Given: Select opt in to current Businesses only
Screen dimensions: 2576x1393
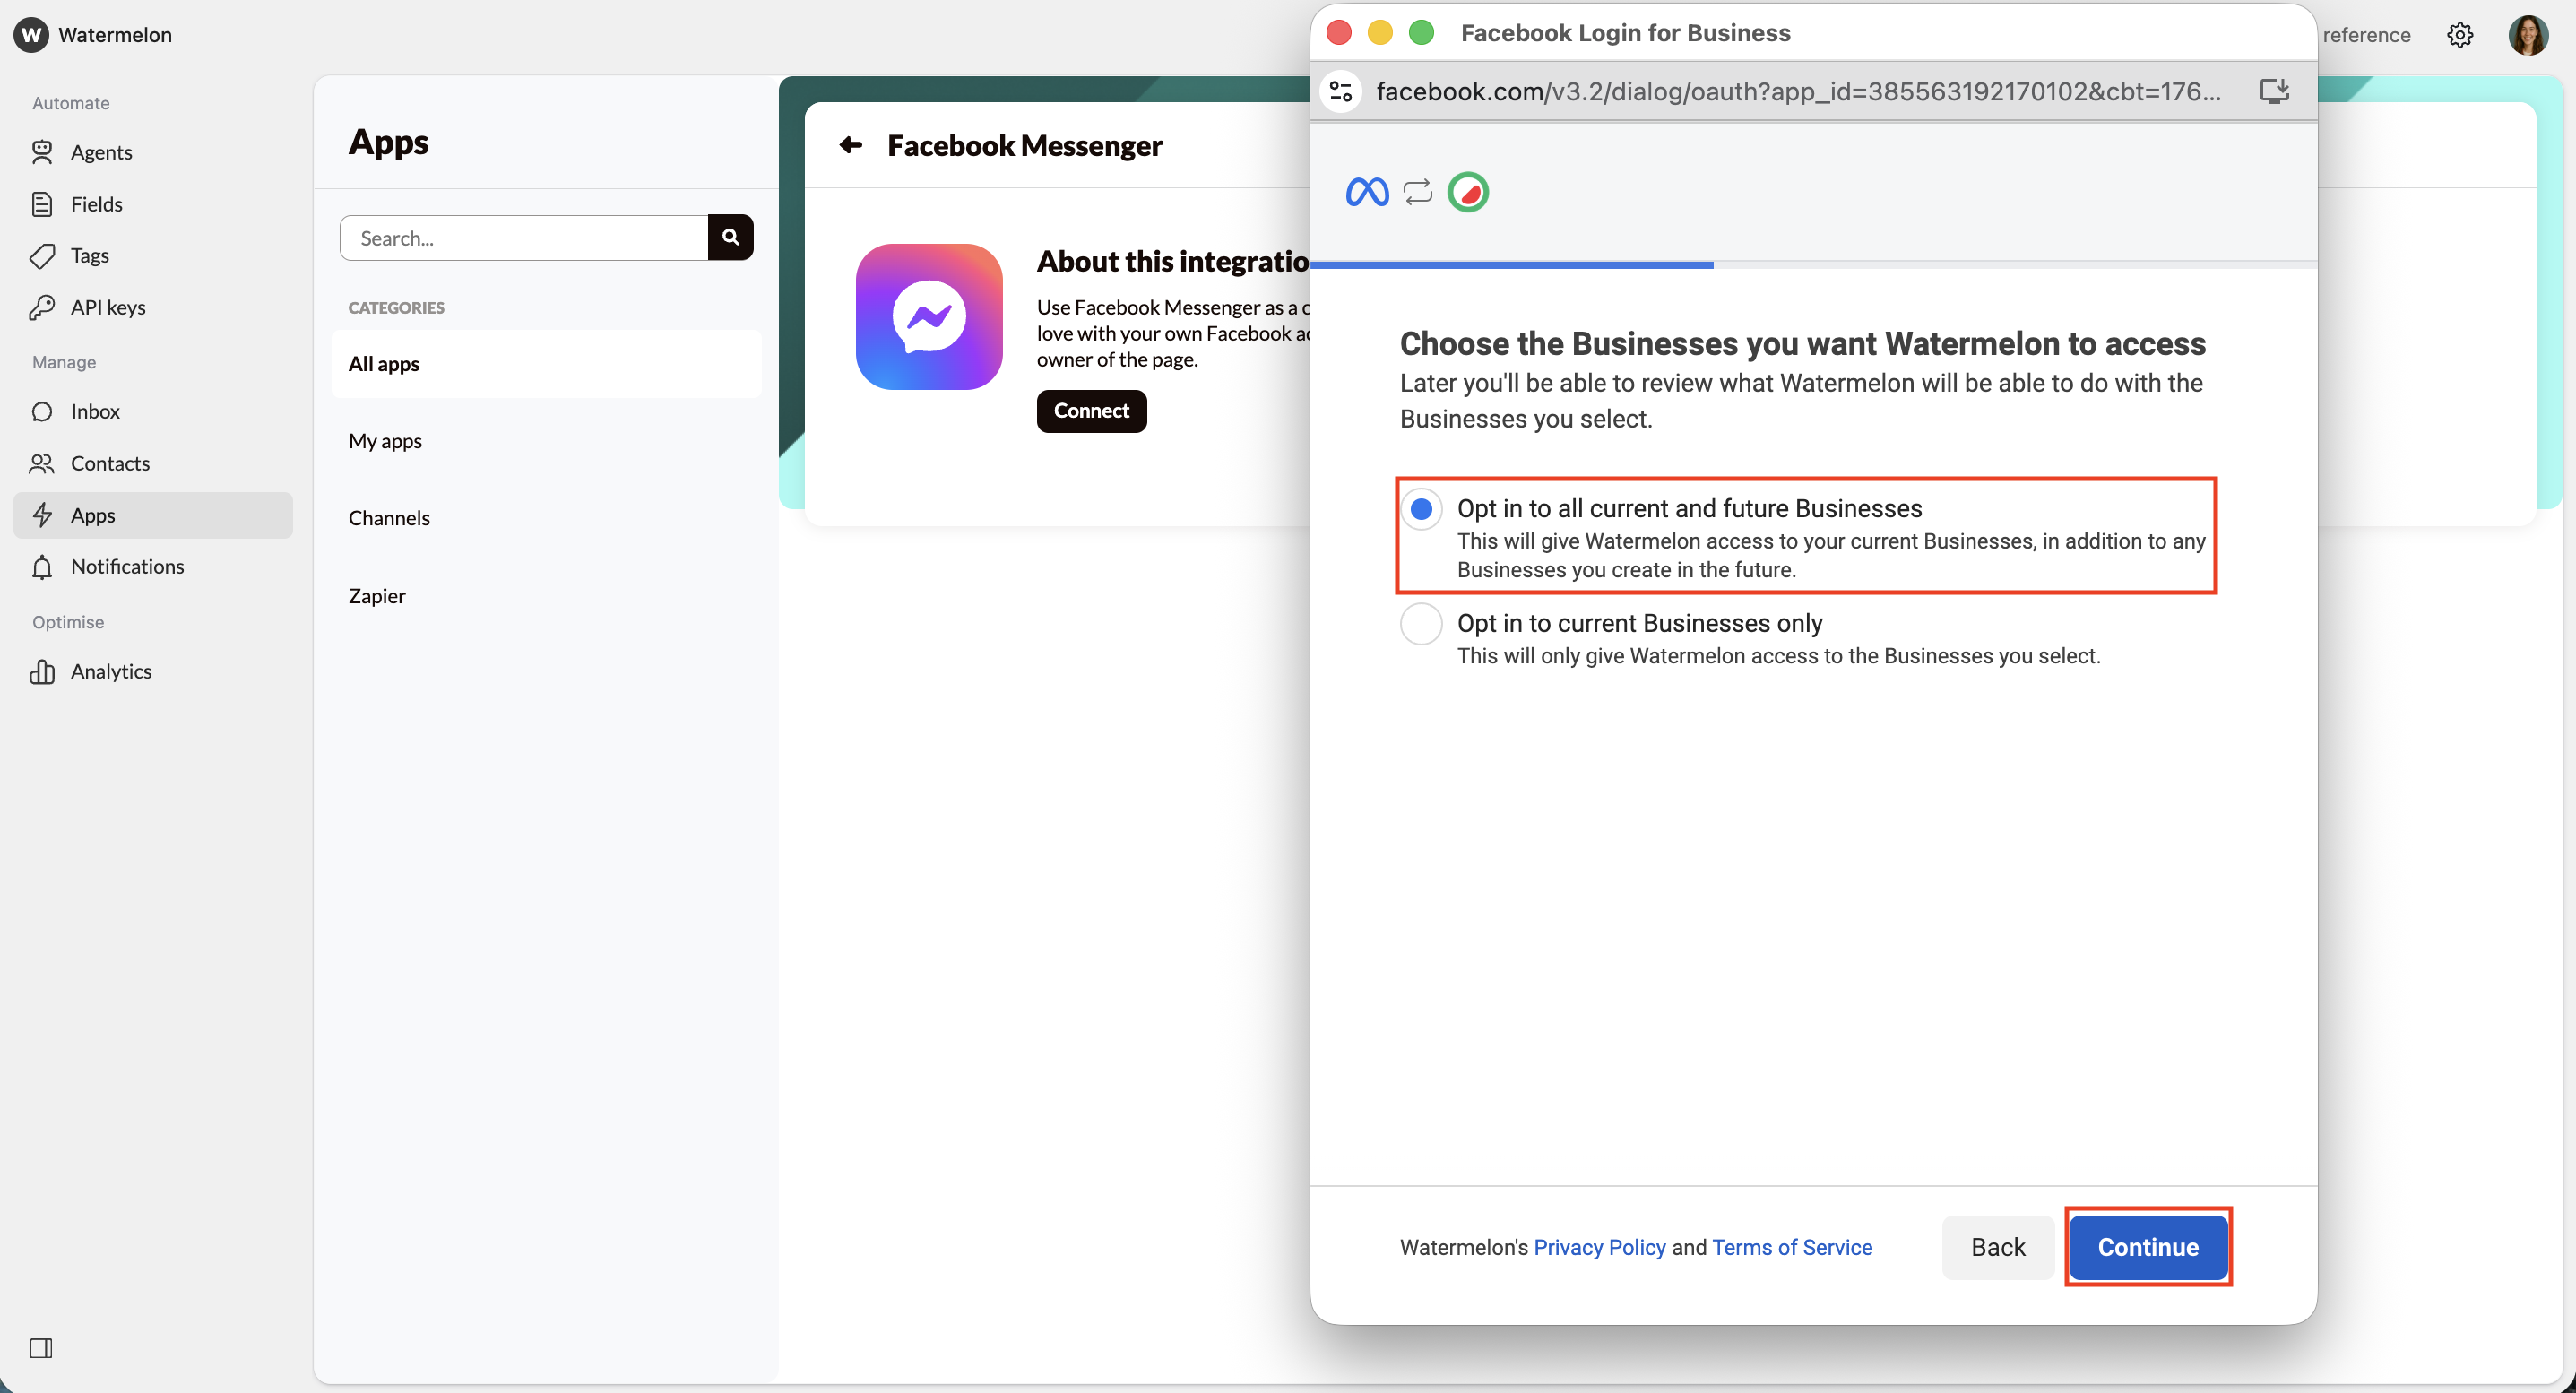Looking at the screenshot, I should (x=1421, y=623).
